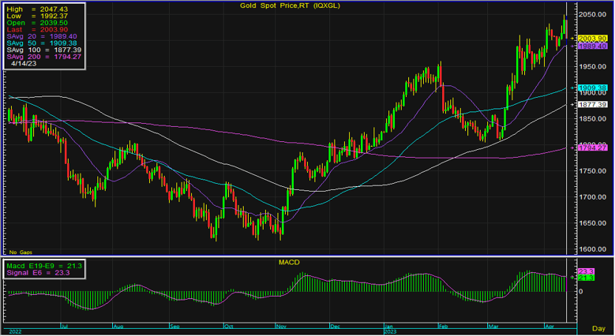Screen dimensions: 615x336
Task: Click the magenta 1794.27 moving average tag
Action: click(x=593, y=147)
